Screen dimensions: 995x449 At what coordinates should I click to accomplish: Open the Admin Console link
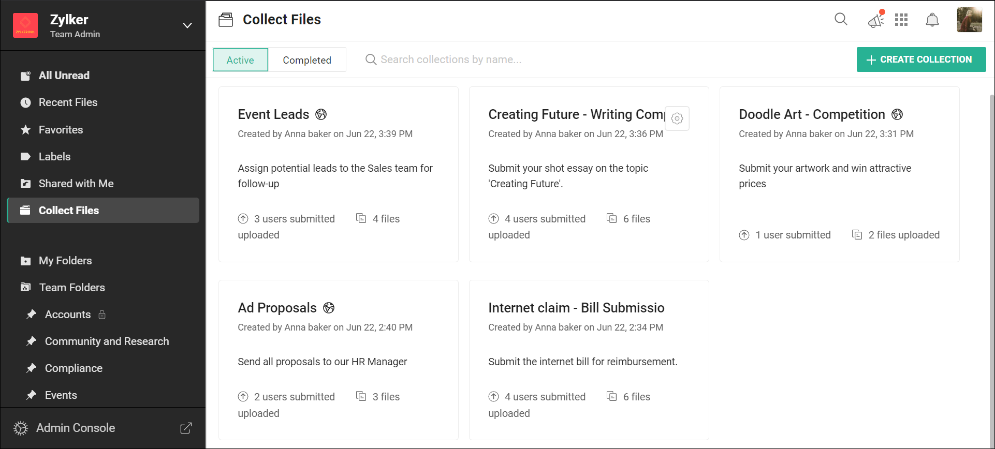click(x=76, y=428)
